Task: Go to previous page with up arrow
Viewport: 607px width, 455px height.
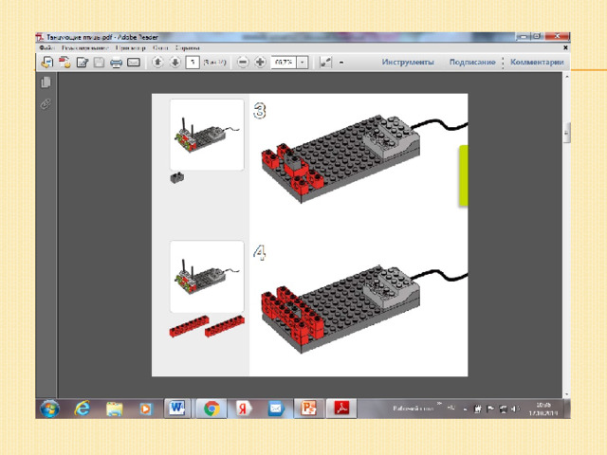Action: coord(157,62)
